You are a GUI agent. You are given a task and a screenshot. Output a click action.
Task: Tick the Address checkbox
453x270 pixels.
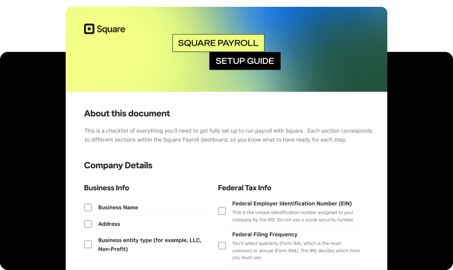click(x=88, y=224)
